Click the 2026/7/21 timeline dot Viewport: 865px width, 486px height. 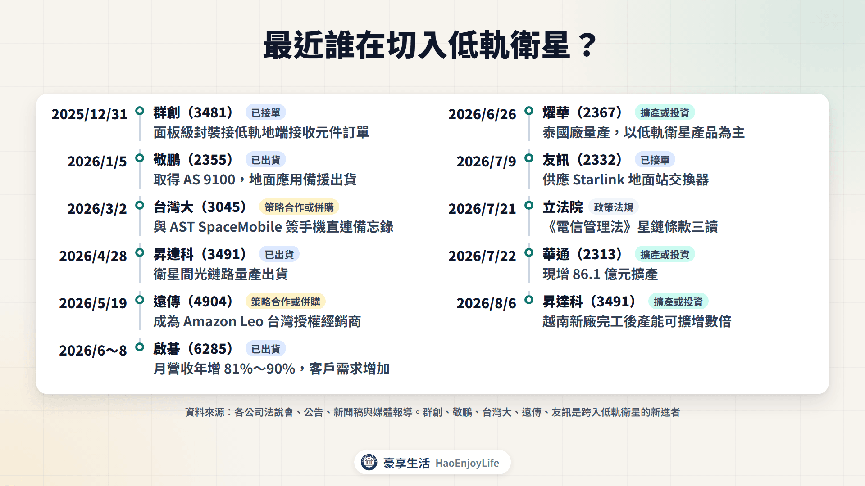(529, 205)
